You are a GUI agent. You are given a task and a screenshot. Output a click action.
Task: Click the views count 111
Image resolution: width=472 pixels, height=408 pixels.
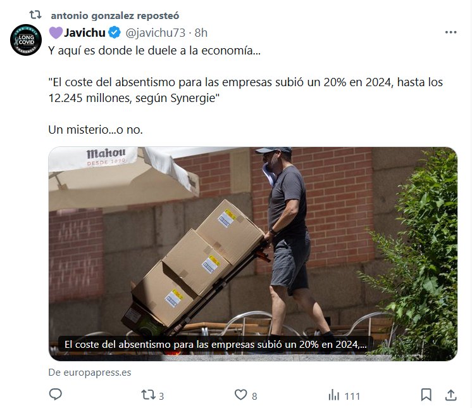point(352,396)
